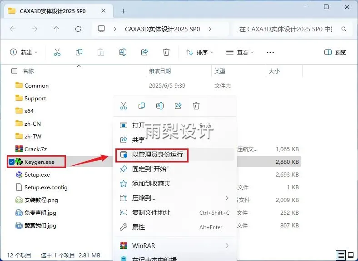Click the search magnifier icon
358x261 pixels.
[343, 29]
